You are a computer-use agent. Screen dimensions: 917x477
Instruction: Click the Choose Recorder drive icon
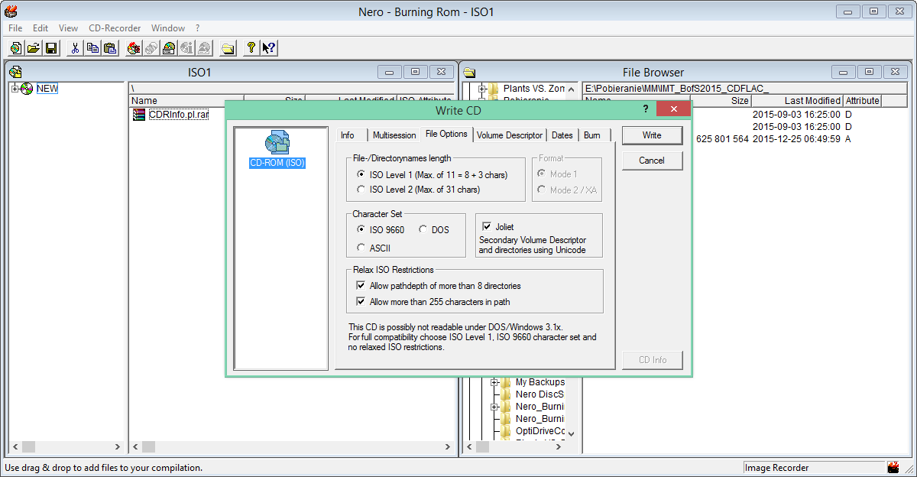[169, 48]
